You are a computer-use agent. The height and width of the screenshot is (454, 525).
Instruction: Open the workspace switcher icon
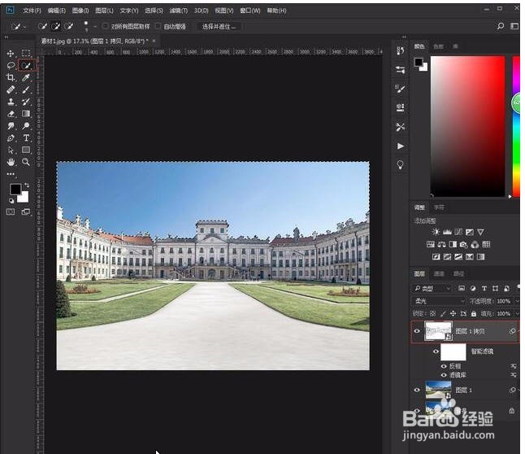pyautogui.click(x=514, y=26)
